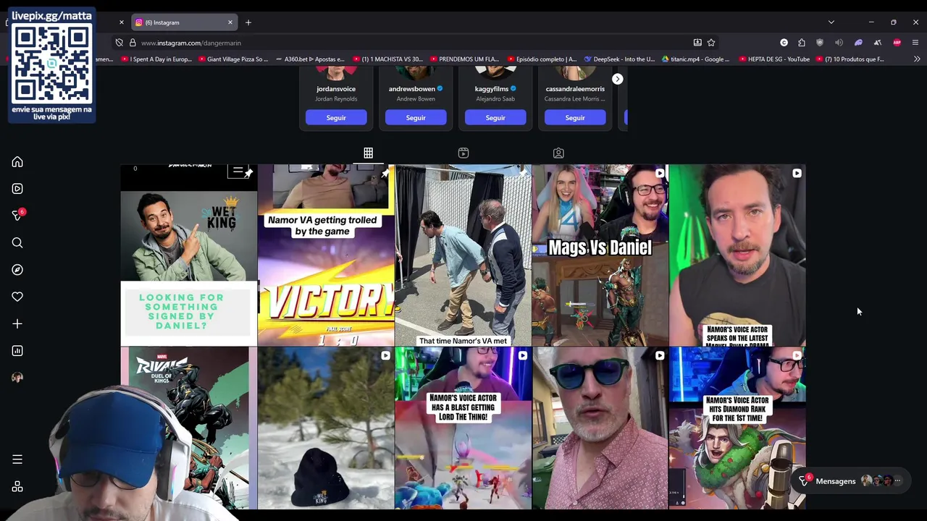
Task: Open 'speaks on the latest' drama reel
Action: pyautogui.click(x=737, y=255)
